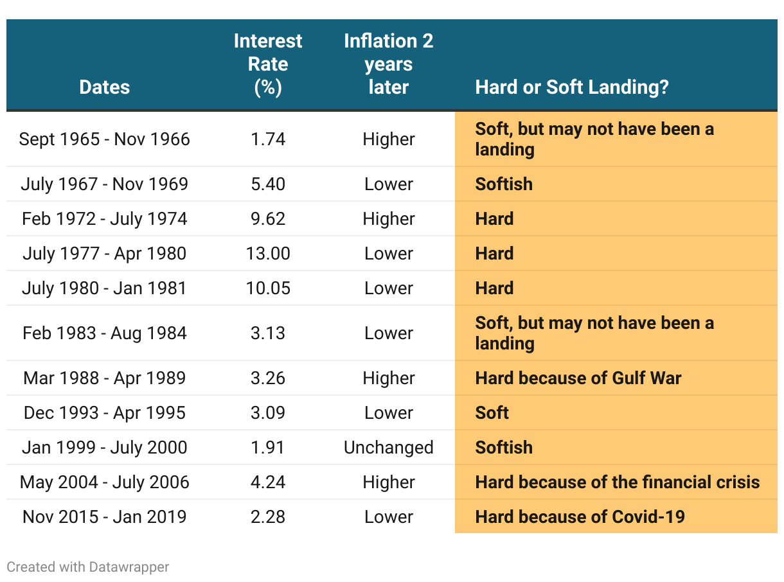Click the 13.00 interest rate cell

268,254
